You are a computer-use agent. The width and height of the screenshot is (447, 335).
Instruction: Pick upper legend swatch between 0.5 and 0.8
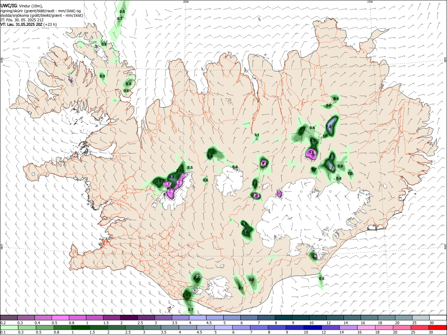click(x=60, y=318)
